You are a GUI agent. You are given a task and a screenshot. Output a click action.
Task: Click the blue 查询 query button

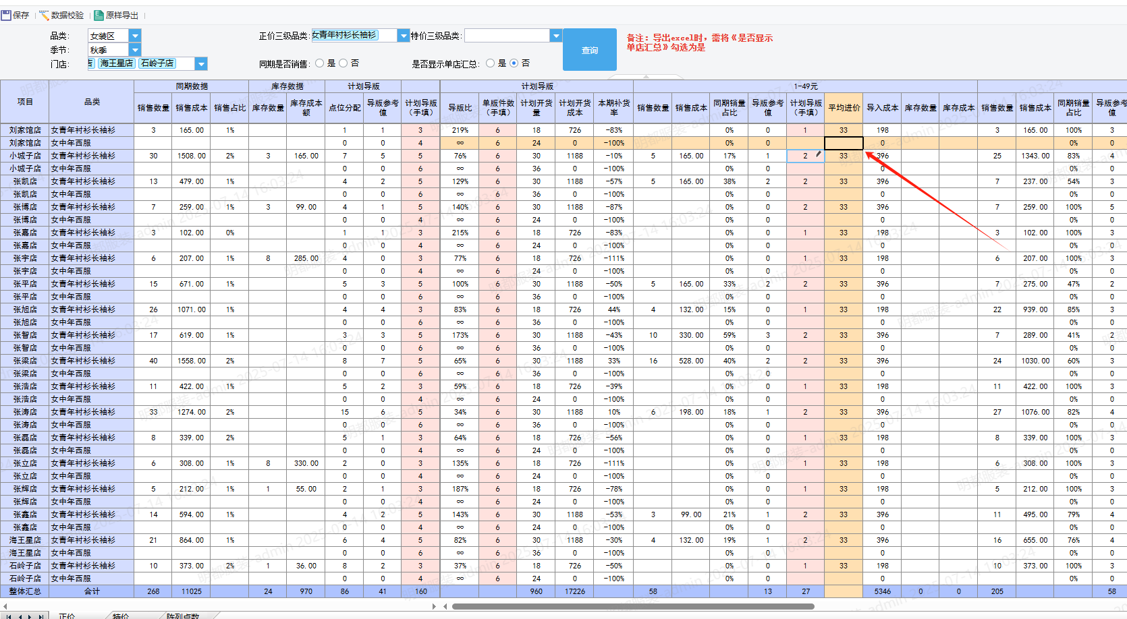pyautogui.click(x=590, y=50)
